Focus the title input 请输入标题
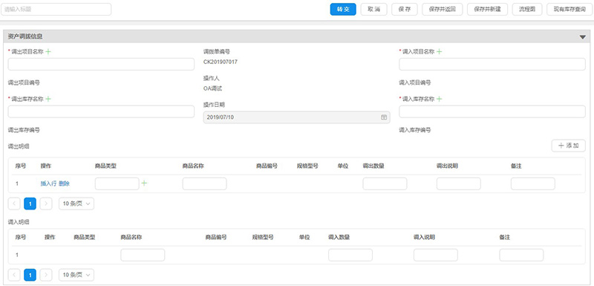Image resolution: width=594 pixels, height=286 pixels. click(56, 10)
